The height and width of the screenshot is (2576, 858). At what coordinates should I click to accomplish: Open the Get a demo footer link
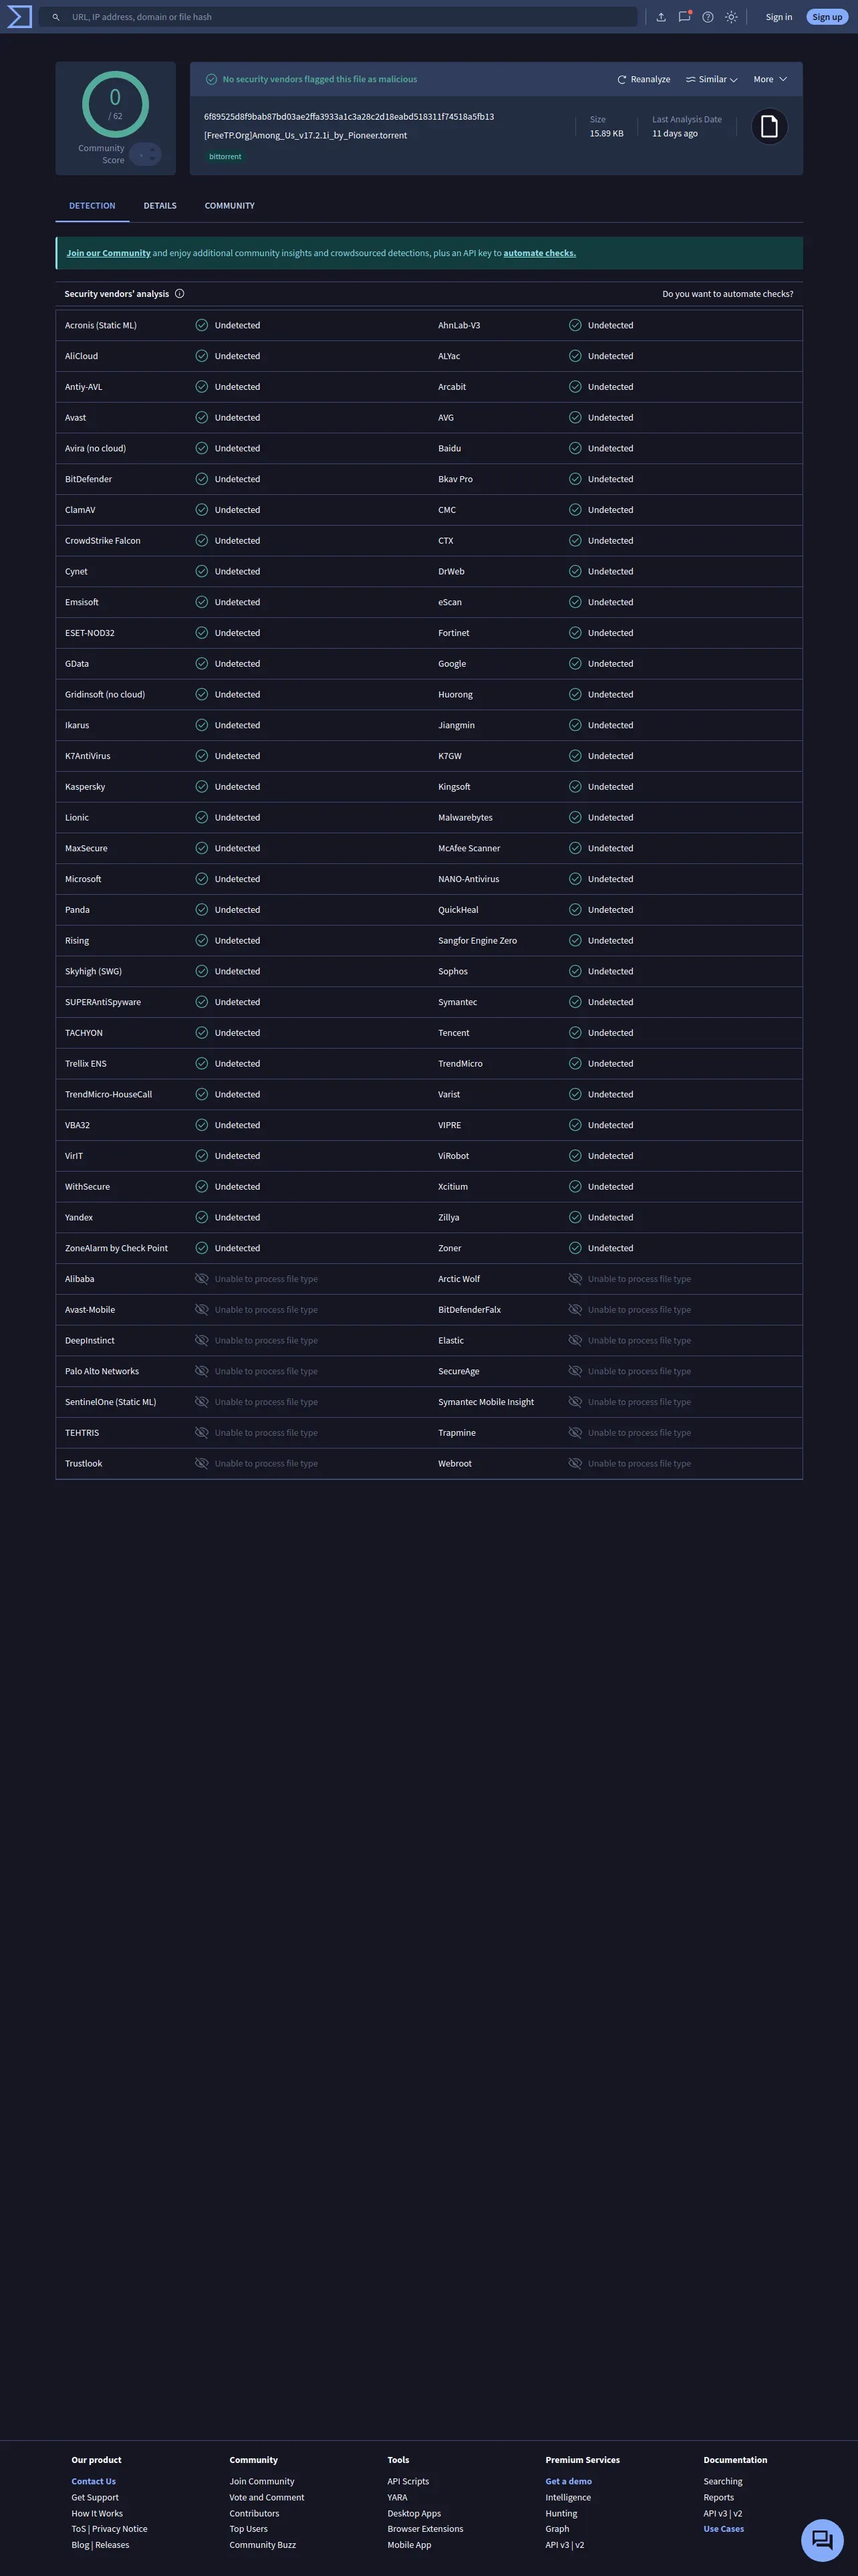click(569, 2481)
